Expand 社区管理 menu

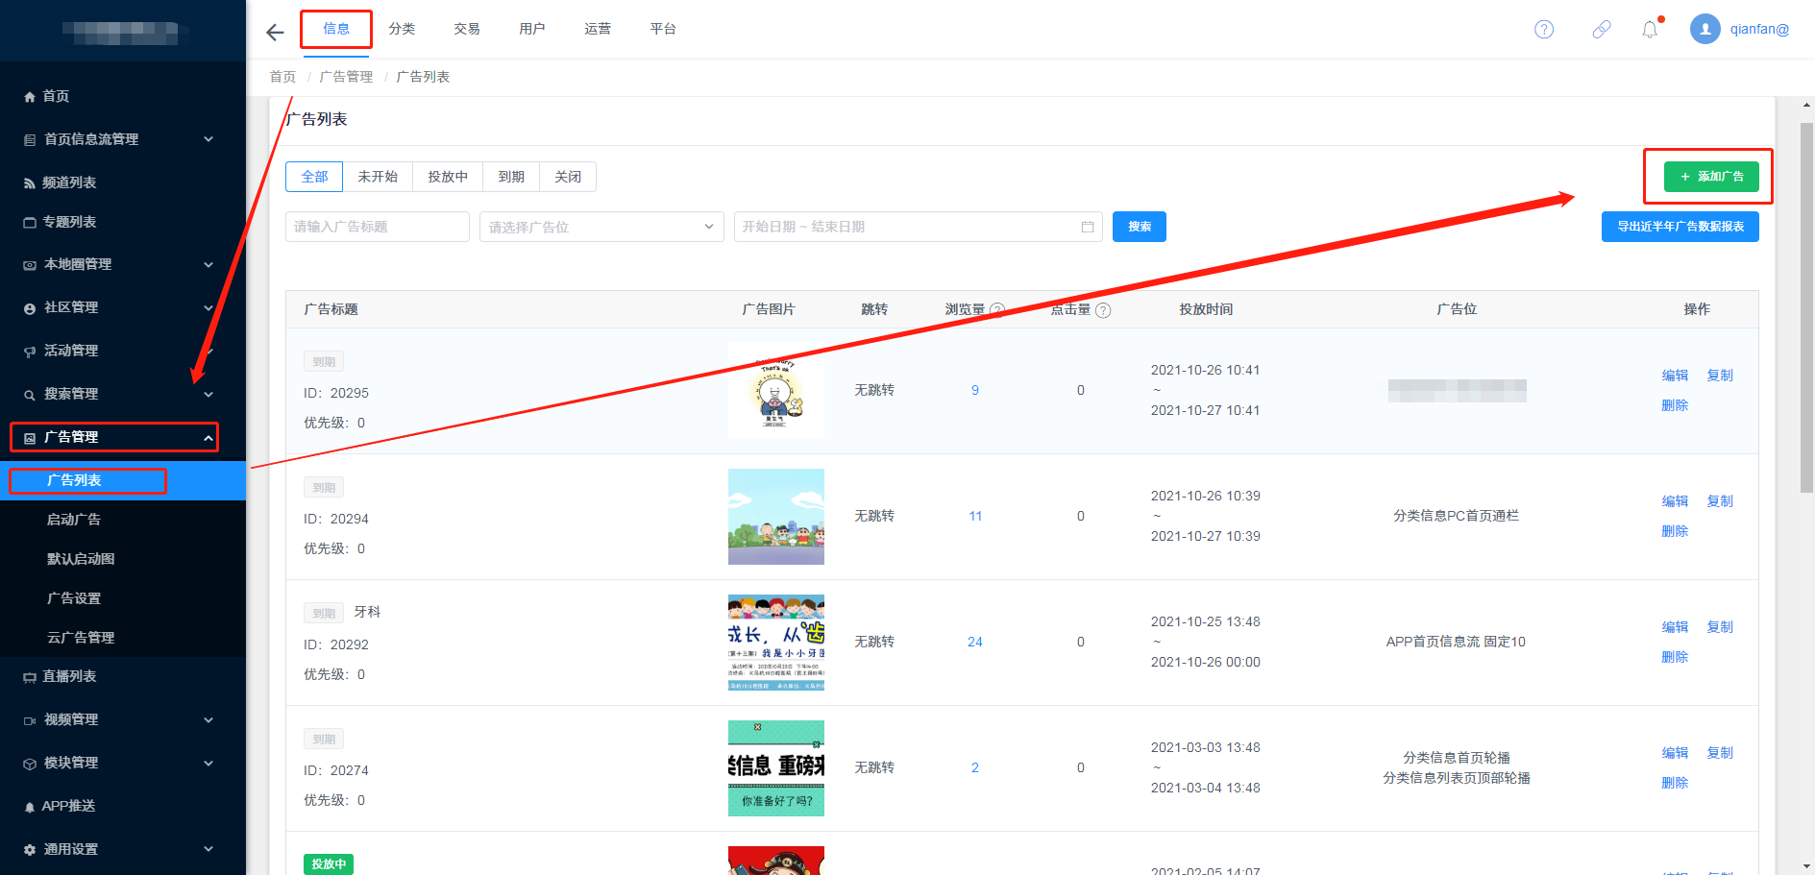[123, 307]
